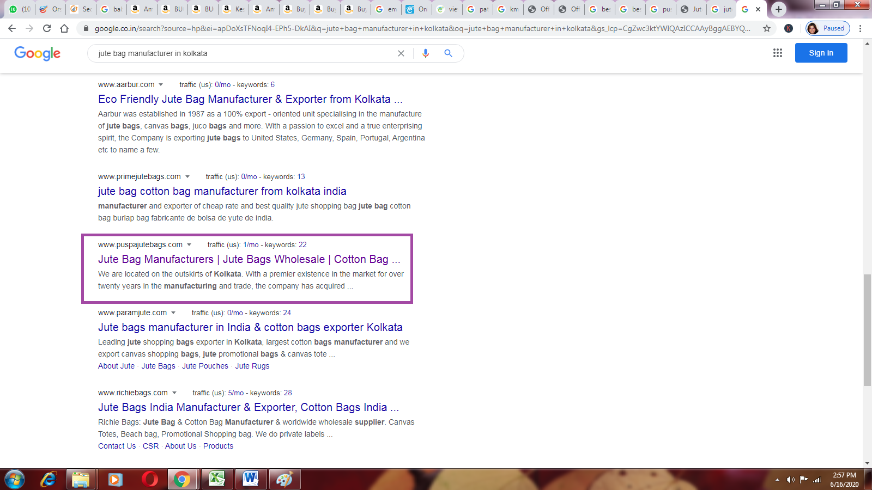Switch to Word on the taskbar

251,480
